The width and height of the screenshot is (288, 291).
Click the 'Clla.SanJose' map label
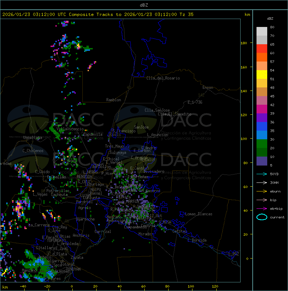point(157,110)
